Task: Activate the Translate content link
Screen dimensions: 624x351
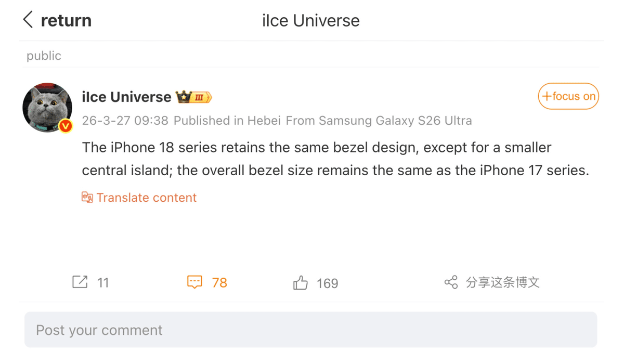Action: [146, 198]
